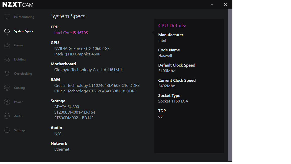Click the Overclocking gauge icon
The height and width of the screenshot is (164, 291).
tap(7, 73)
